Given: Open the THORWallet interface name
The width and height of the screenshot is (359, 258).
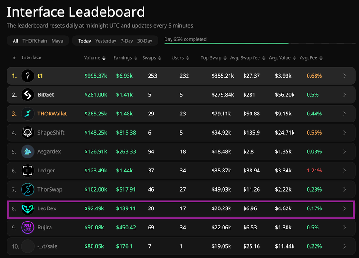Looking at the screenshot, I should (52, 114).
